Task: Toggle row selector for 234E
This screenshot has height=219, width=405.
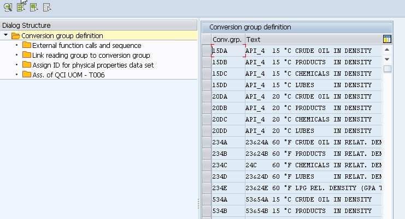Action: (x=207, y=188)
